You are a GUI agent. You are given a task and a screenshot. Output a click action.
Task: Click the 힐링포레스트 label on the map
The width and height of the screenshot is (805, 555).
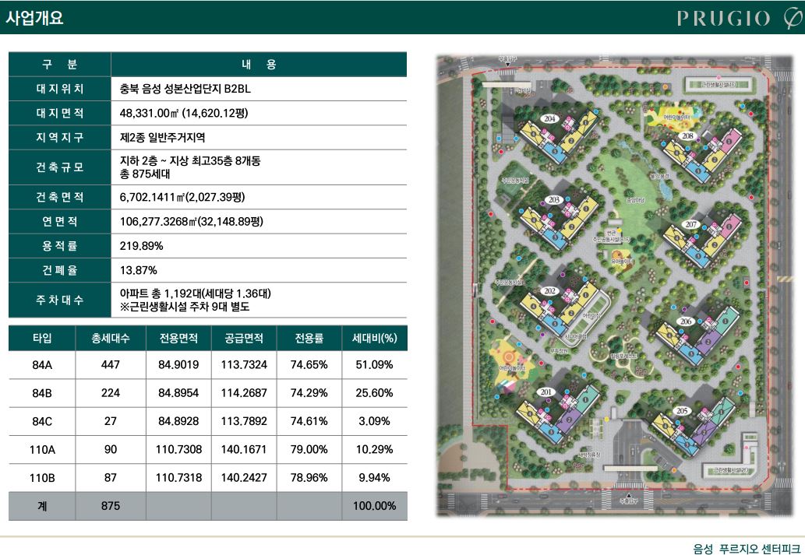623,356
